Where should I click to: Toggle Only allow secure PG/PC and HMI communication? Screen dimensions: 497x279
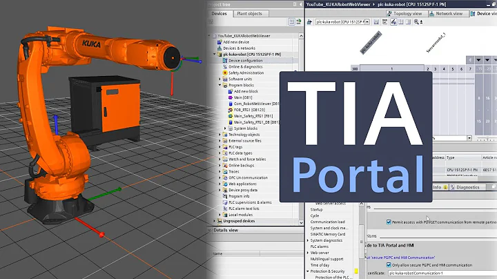coord(389,264)
